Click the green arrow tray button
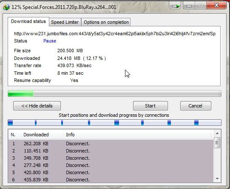Viewport: 230px width, 189px height. tap(175, 6)
